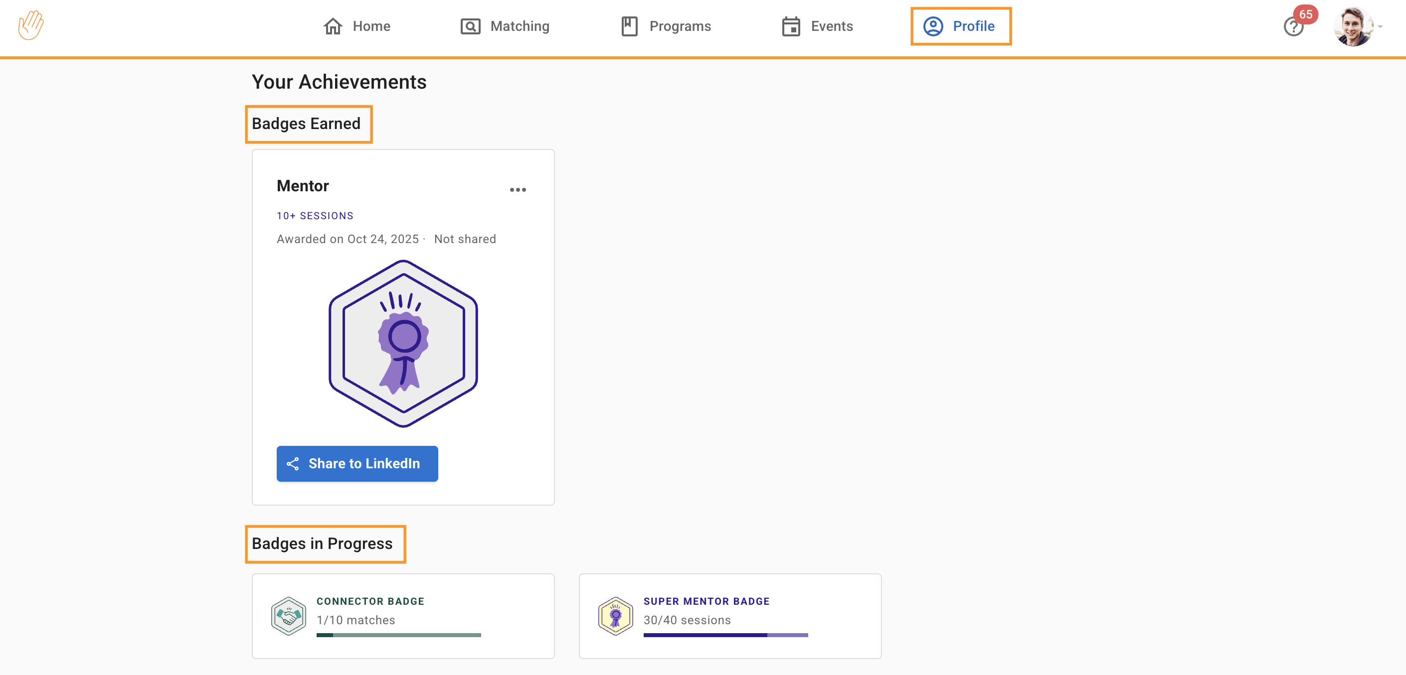The image size is (1406, 675).
Task: Click the Connector Badge handshake icon
Action: coord(288,616)
